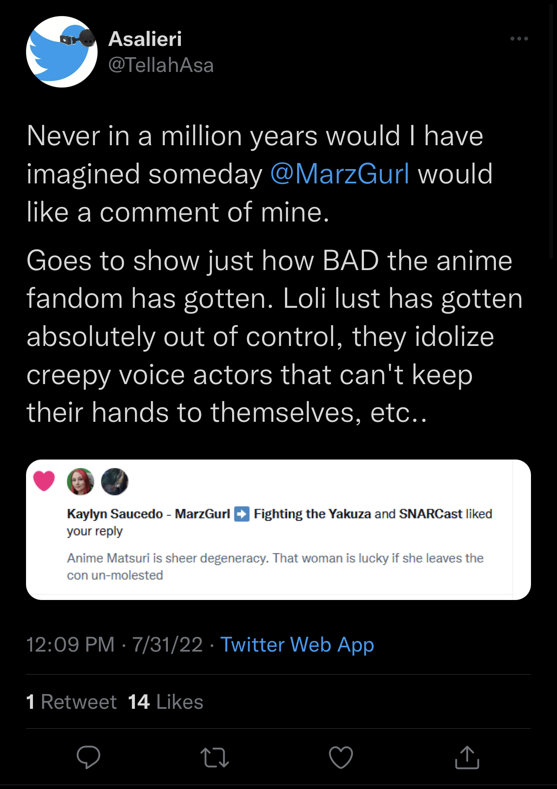Image resolution: width=557 pixels, height=789 pixels.
Task: Open the @TellahAsa handle
Action: [x=161, y=65]
